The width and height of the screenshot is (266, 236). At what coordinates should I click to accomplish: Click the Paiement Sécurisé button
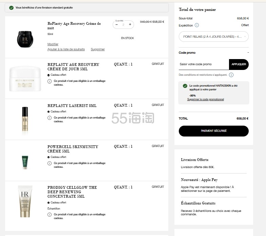point(214,131)
